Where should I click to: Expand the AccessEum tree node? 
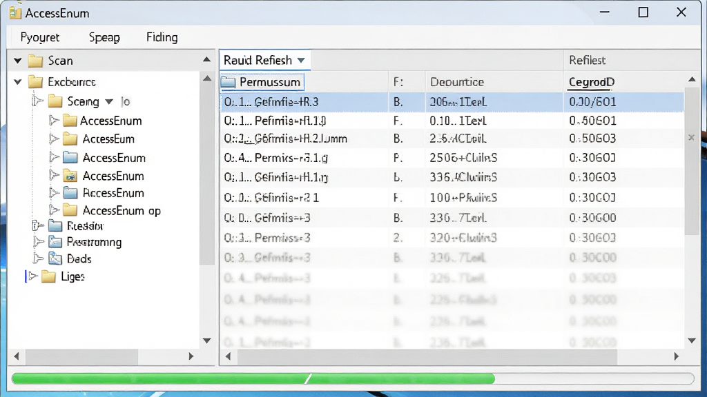54,139
